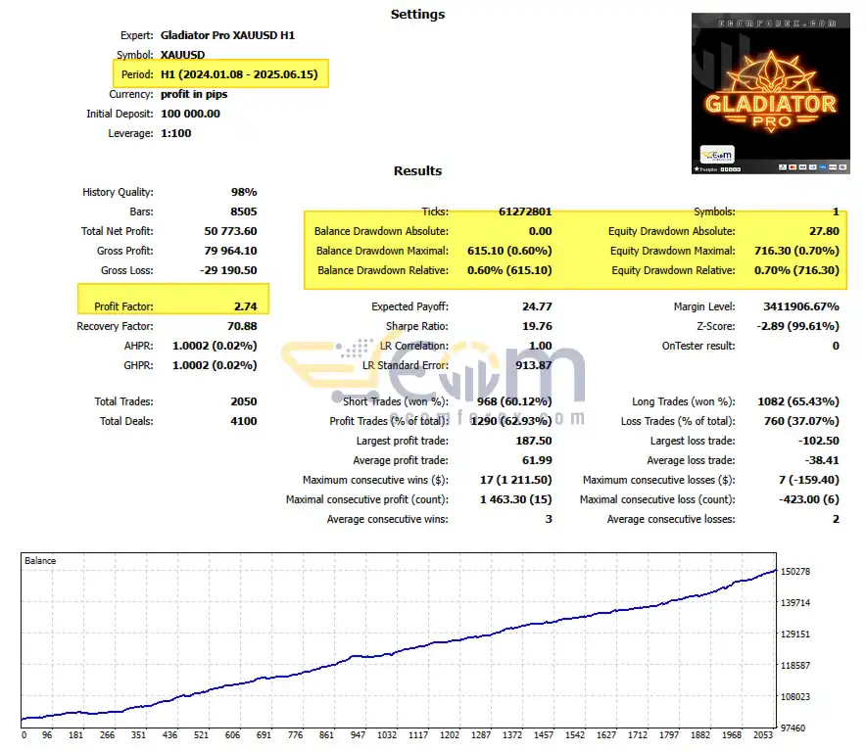866x751 pixels.
Task: Click the payment card icons in thumbnail
Action: point(813,166)
